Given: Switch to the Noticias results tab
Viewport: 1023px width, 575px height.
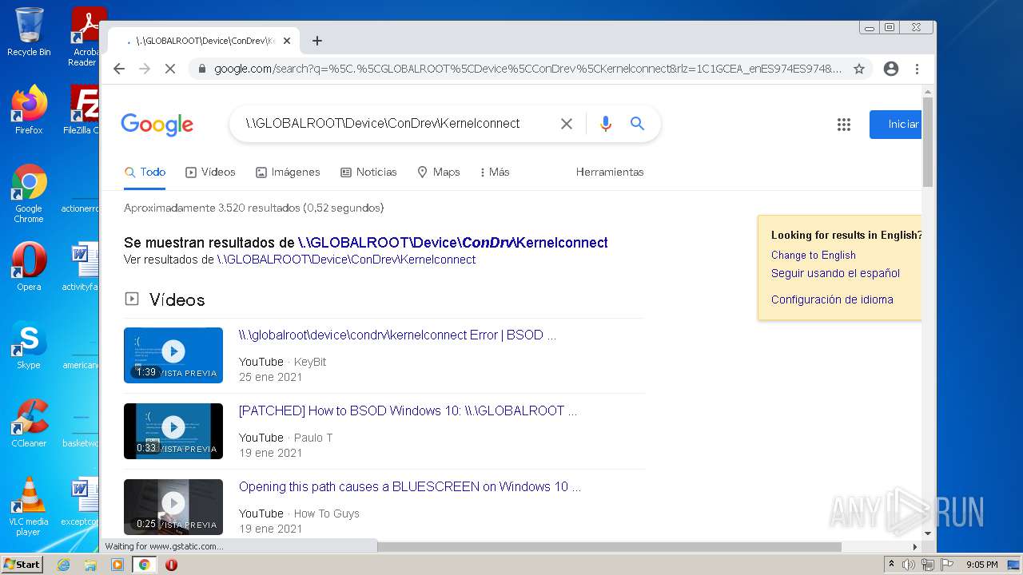Looking at the screenshot, I should (368, 172).
